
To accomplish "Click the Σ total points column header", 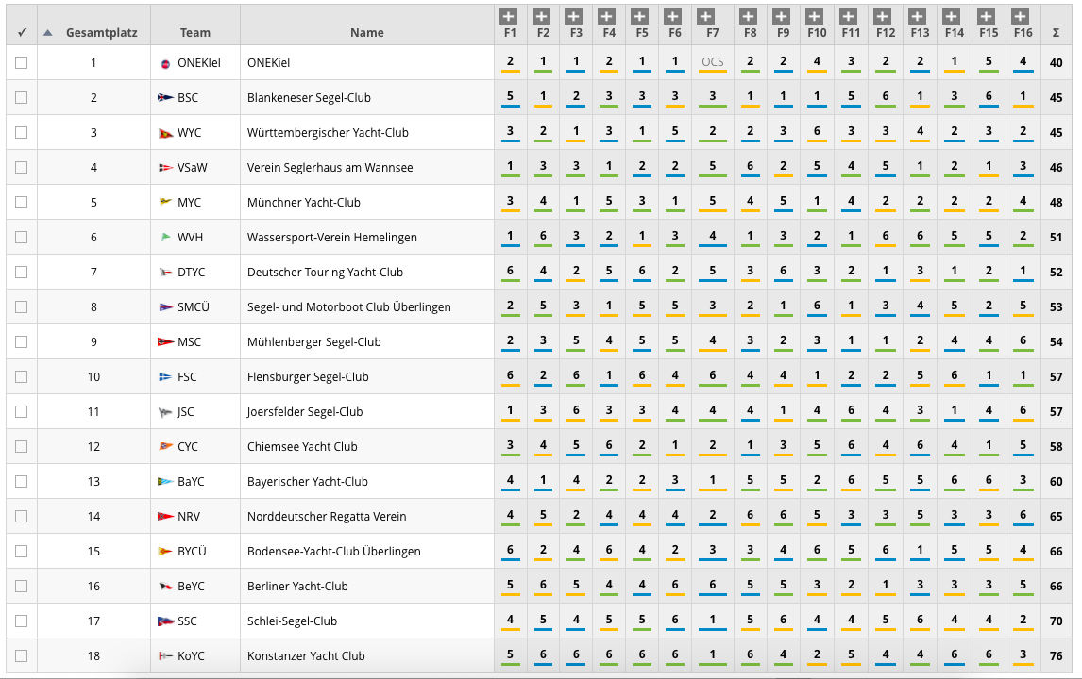I will click(1056, 33).
